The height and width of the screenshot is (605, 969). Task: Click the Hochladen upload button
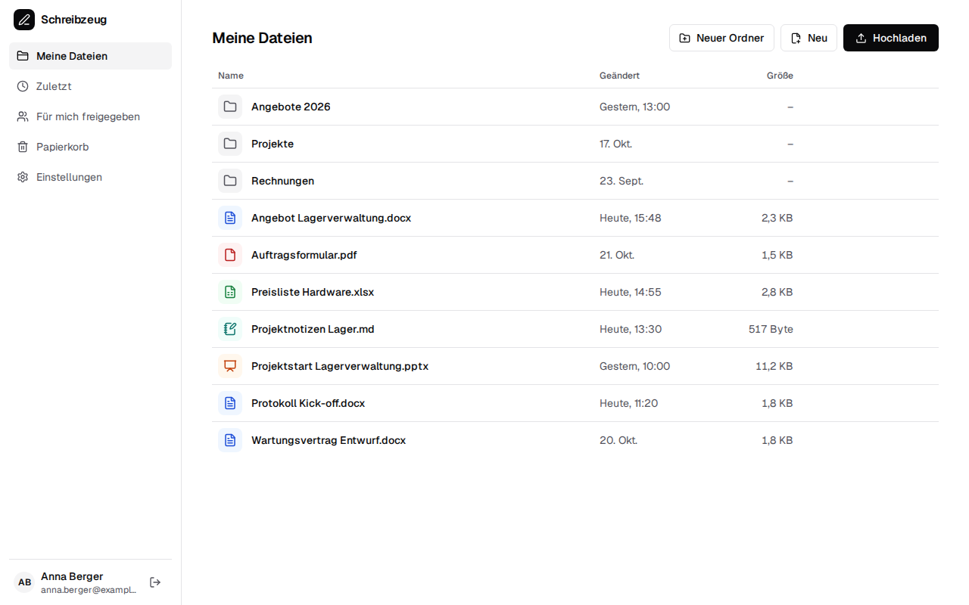point(891,38)
